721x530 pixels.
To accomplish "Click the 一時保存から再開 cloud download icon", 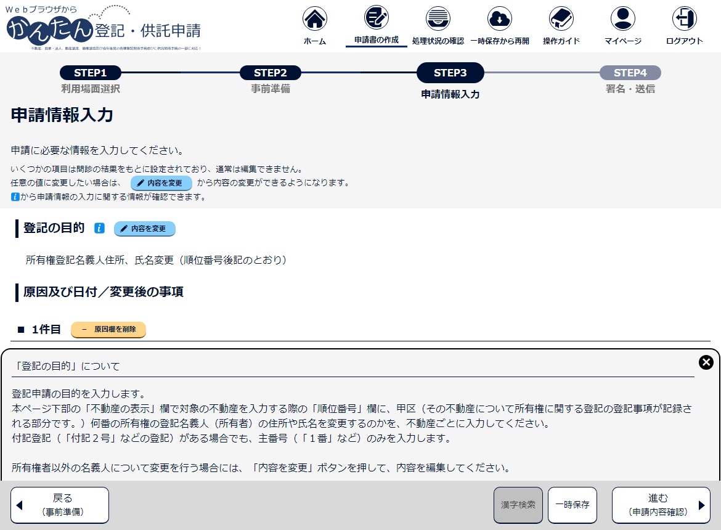I will pyautogui.click(x=499, y=19).
